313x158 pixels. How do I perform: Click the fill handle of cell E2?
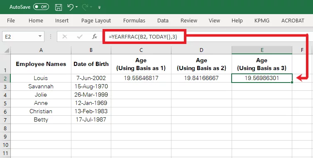292,83
